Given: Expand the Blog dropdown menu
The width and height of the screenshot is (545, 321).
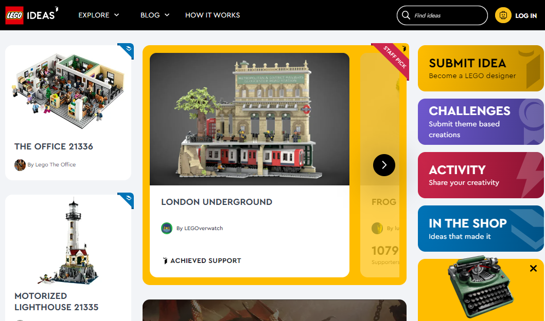Looking at the screenshot, I should 155,15.
